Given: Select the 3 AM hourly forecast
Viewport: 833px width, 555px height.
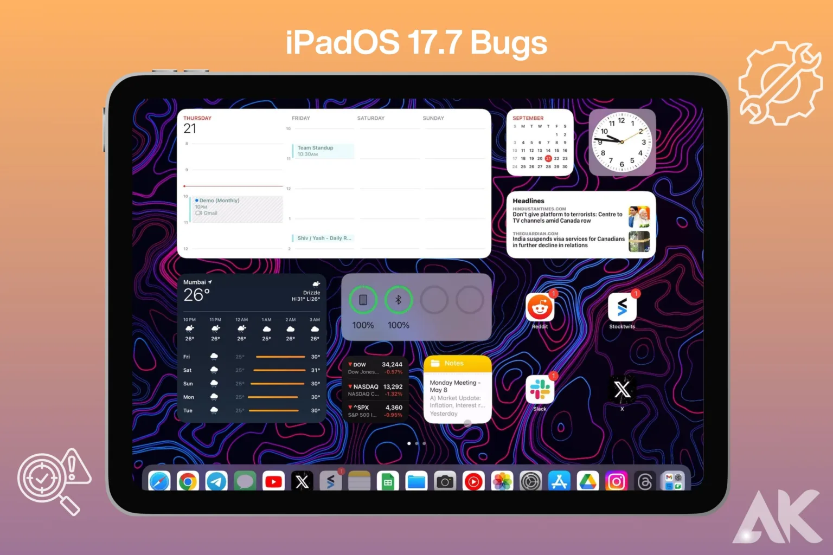Looking at the screenshot, I should [315, 329].
